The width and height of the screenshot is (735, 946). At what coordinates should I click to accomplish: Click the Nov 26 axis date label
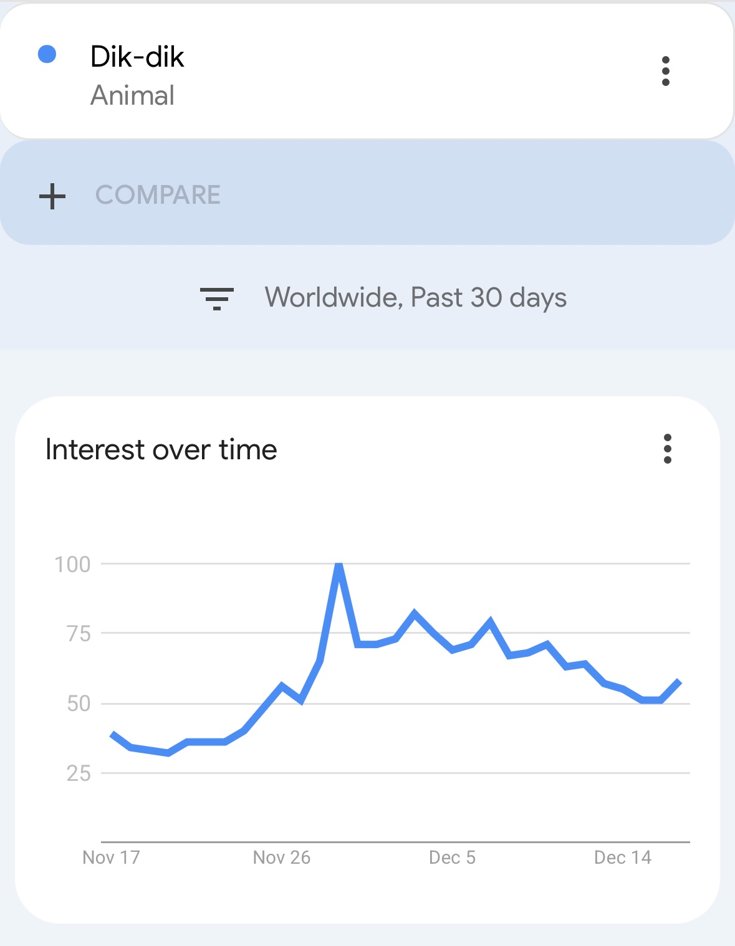click(x=281, y=858)
